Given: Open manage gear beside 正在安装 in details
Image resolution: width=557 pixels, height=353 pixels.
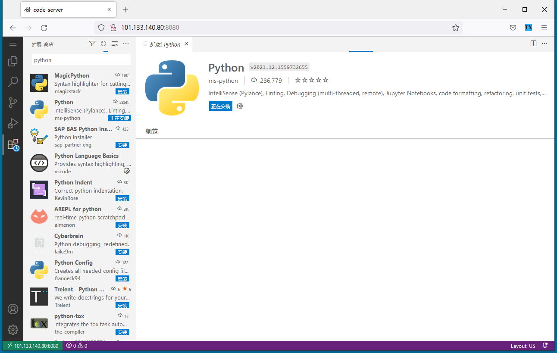Looking at the screenshot, I should point(240,106).
